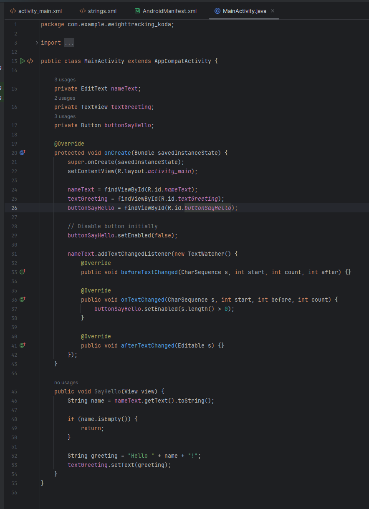
Task: Click the implements gutter icon beside beforeTextChanged
Action: click(23, 272)
